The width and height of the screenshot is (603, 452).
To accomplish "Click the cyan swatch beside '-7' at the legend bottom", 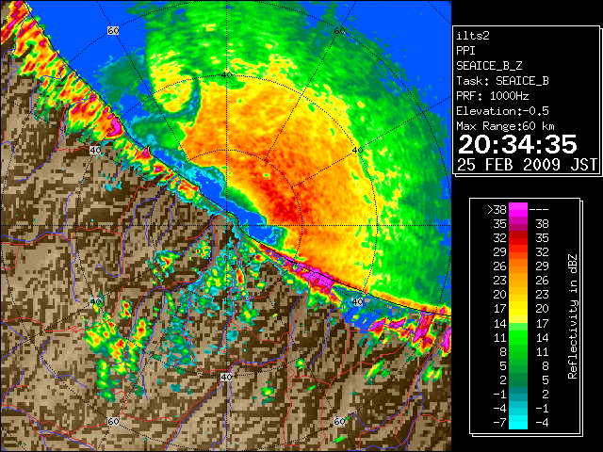I will tap(518, 423).
